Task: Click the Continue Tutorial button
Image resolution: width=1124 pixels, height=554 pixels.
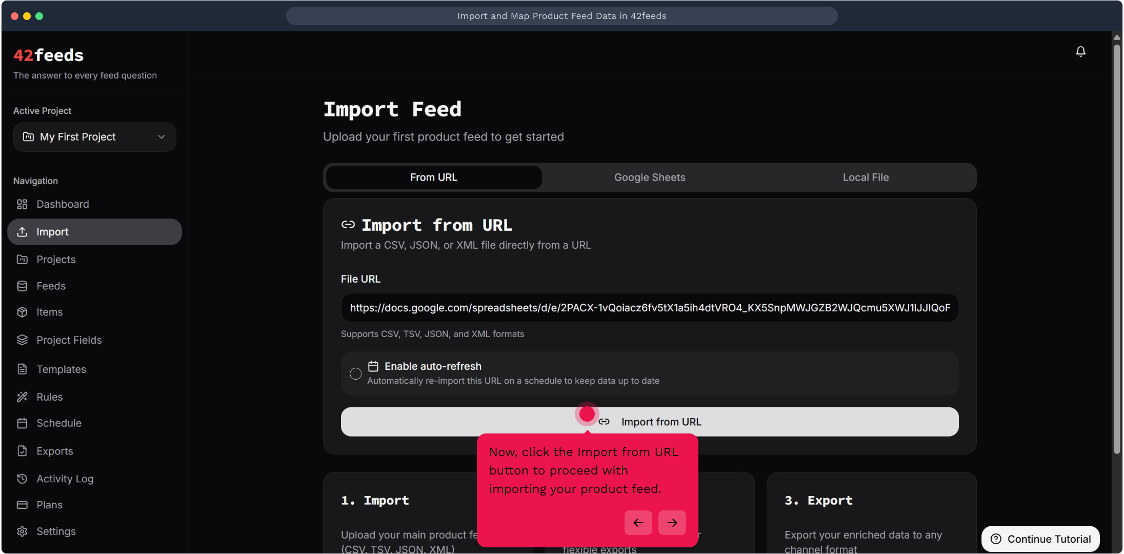Action: pyautogui.click(x=1040, y=539)
